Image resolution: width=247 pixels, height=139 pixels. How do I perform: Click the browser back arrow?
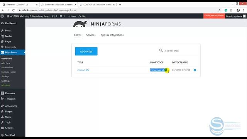point(3,10)
